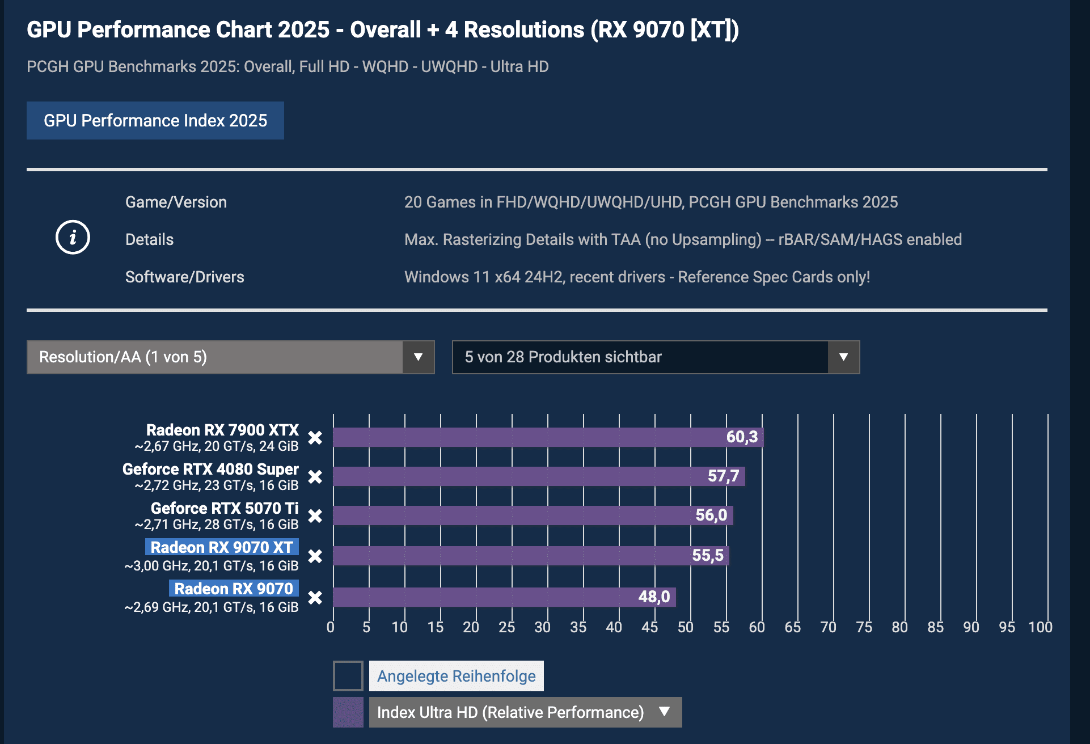Click the spec line ~2,71 GHz, 28 GT/s, 16 GiB
Screen dimensions: 1090x744
click(x=217, y=525)
